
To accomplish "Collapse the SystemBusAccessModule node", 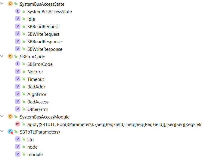I will coord(2,116).
